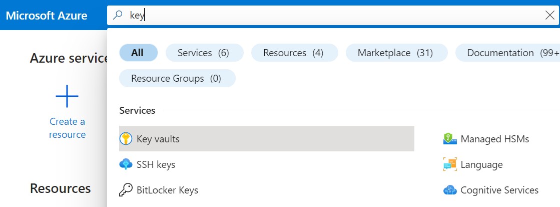This screenshot has width=560, height=207.
Task: Click the SSH keys cloud icon
Action: coord(126,164)
